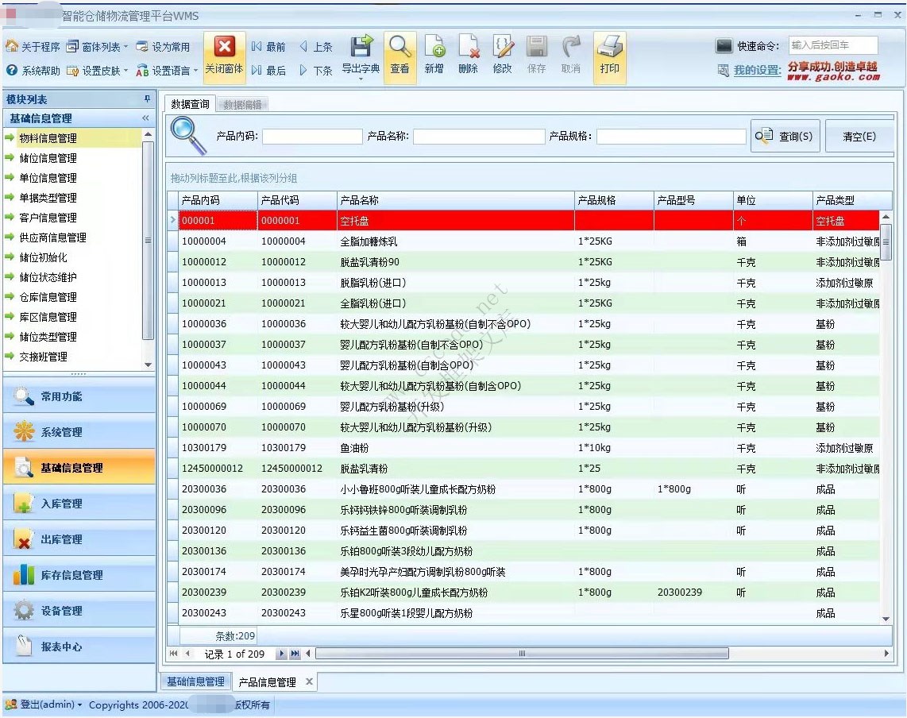This screenshot has height=718, width=907.
Task: Open 系统帮助 help
Action: click(33, 71)
